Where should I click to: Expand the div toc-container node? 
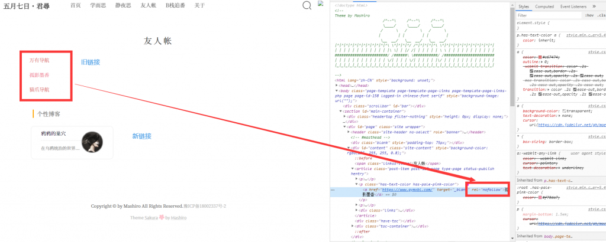point(353,226)
